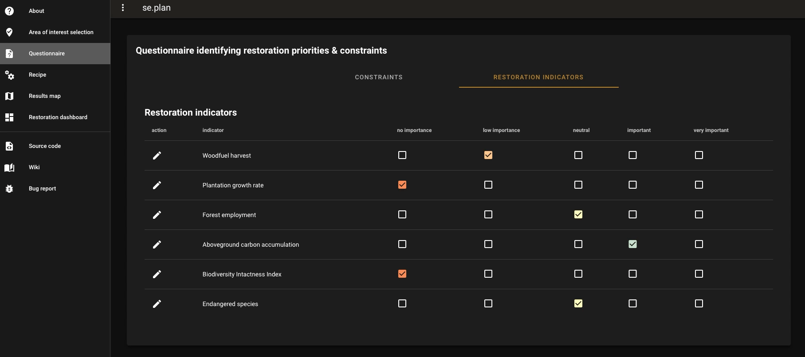Click the Recipe gears icon
The image size is (805, 357).
(x=9, y=75)
